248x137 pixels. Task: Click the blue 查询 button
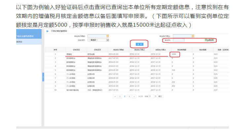click(139, 44)
